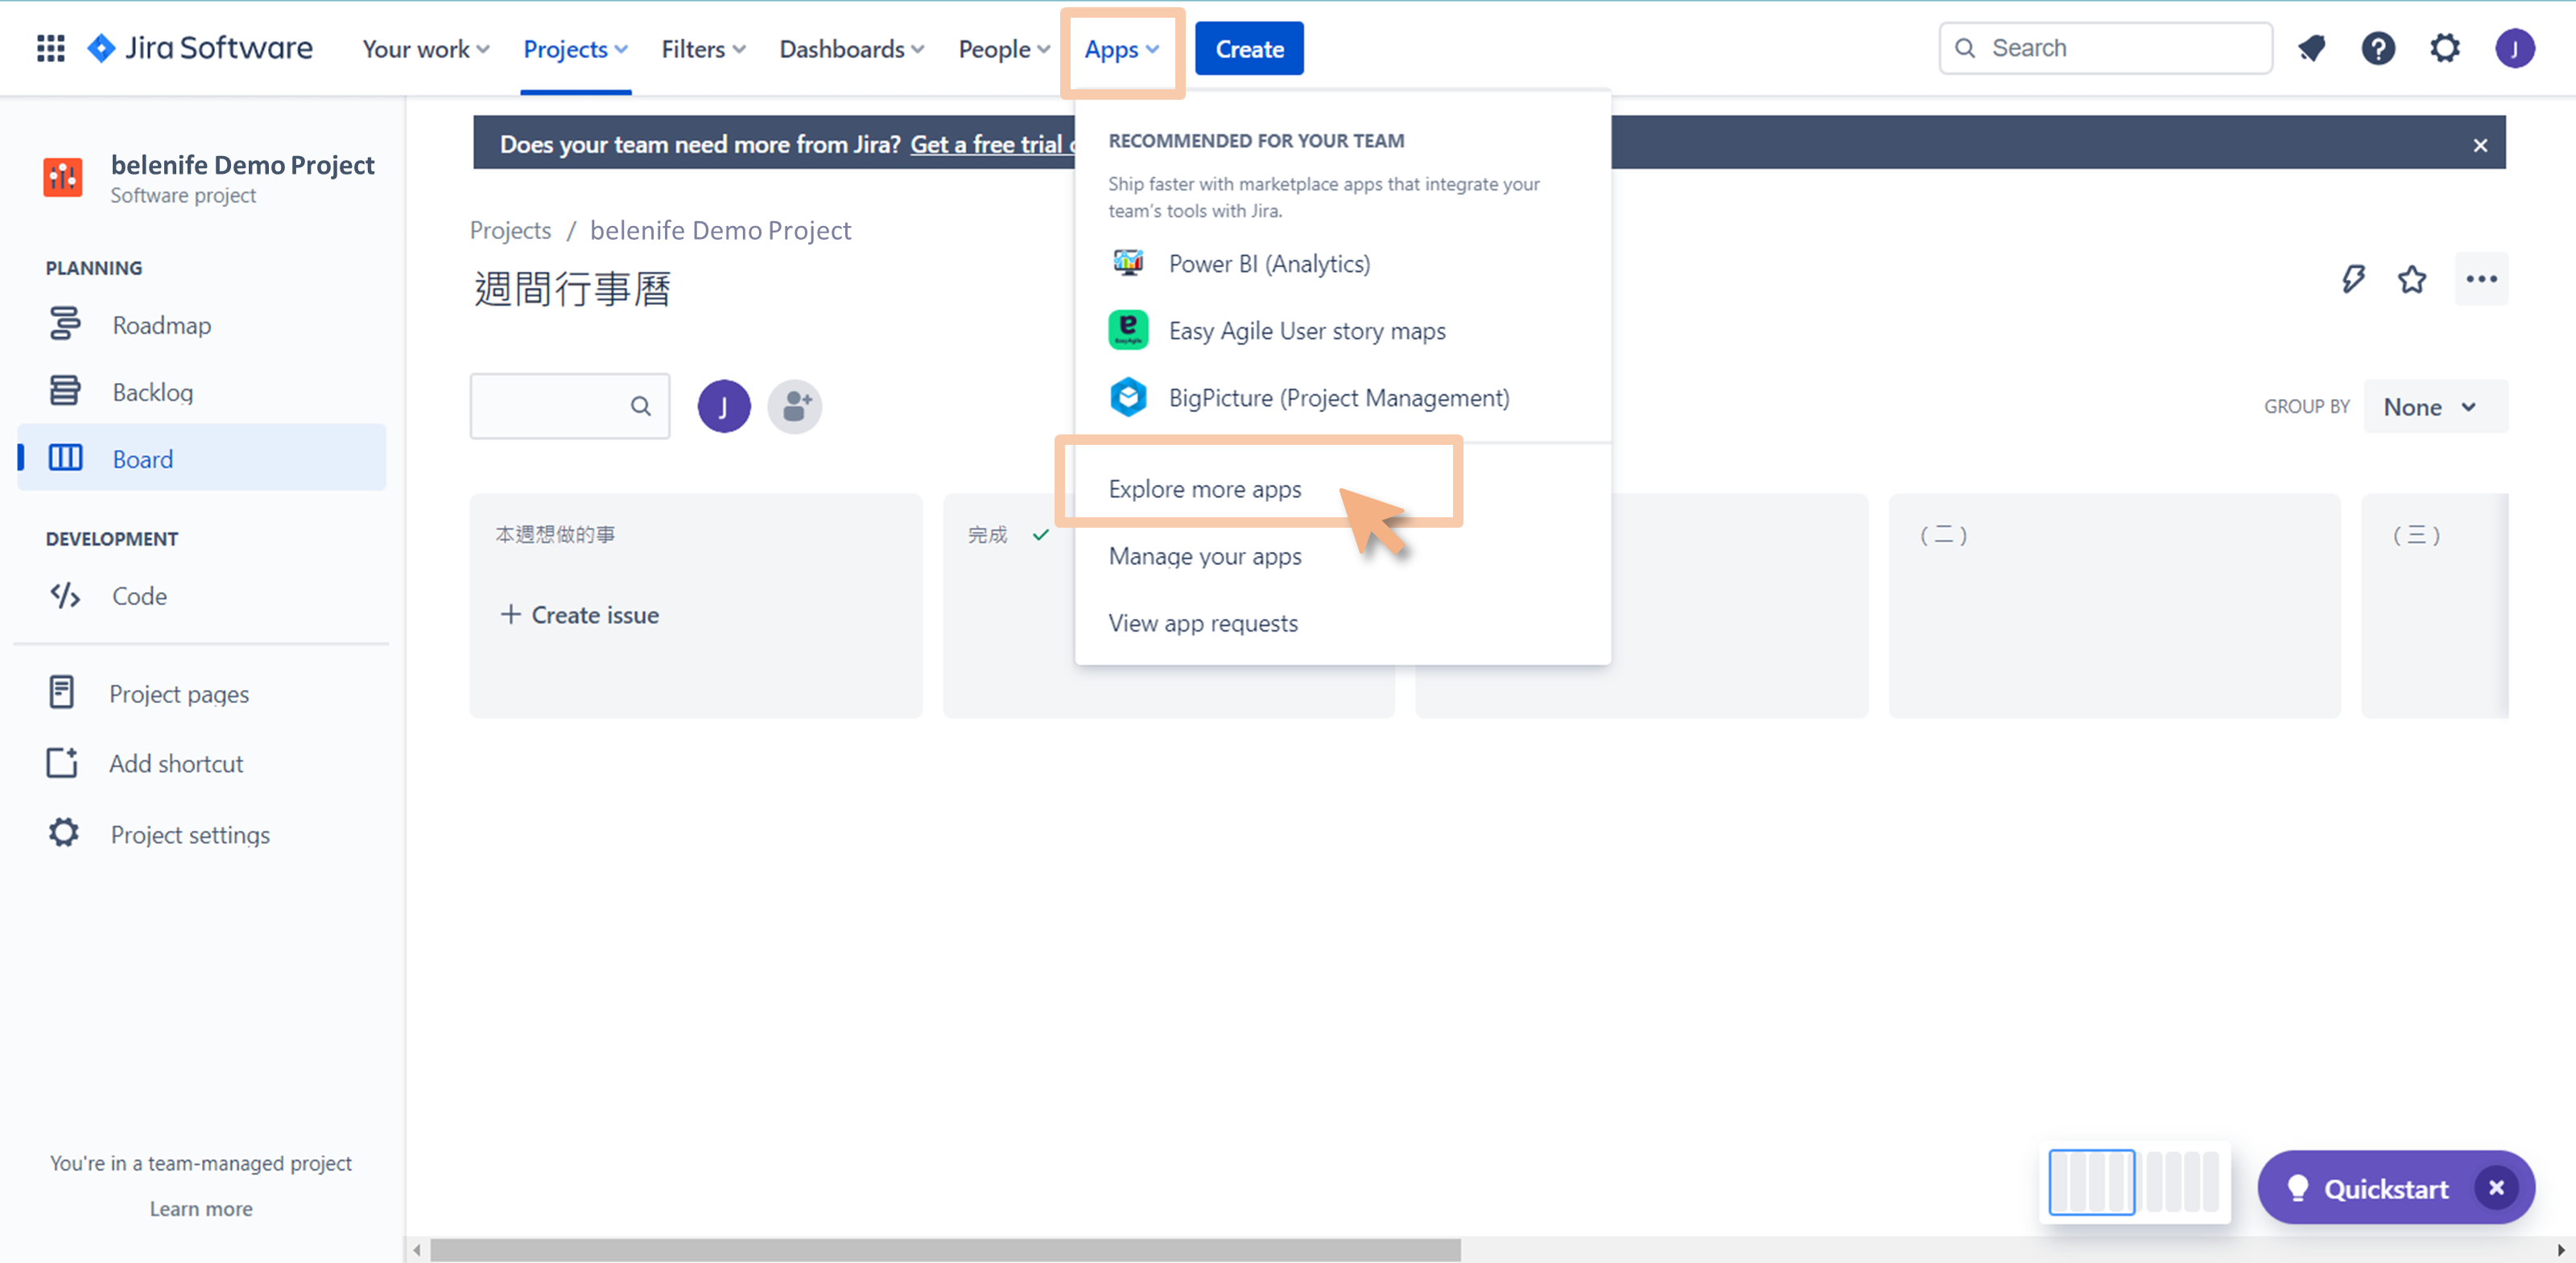The height and width of the screenshot is (1263, 2576).
Task: Open the profile avatar J in top bar
Action: point(2514,48)
